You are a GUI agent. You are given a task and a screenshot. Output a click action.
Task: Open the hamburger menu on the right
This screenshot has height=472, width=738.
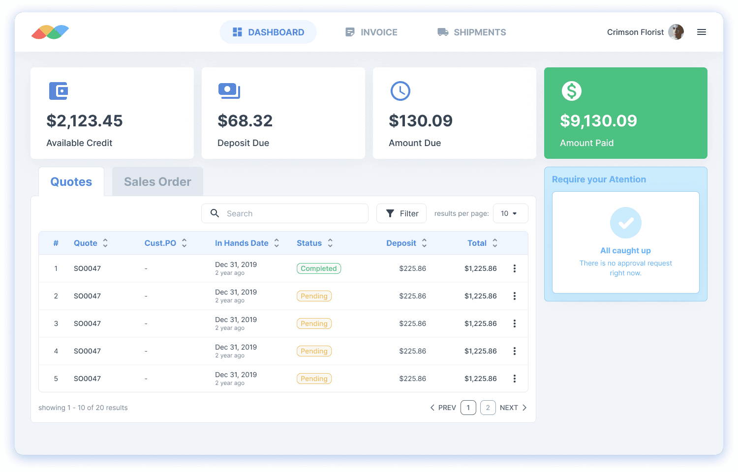tap(702, 32)
